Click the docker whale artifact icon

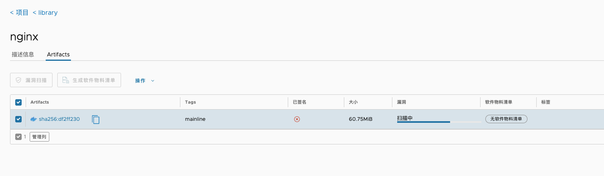click(x=34, y=119)
